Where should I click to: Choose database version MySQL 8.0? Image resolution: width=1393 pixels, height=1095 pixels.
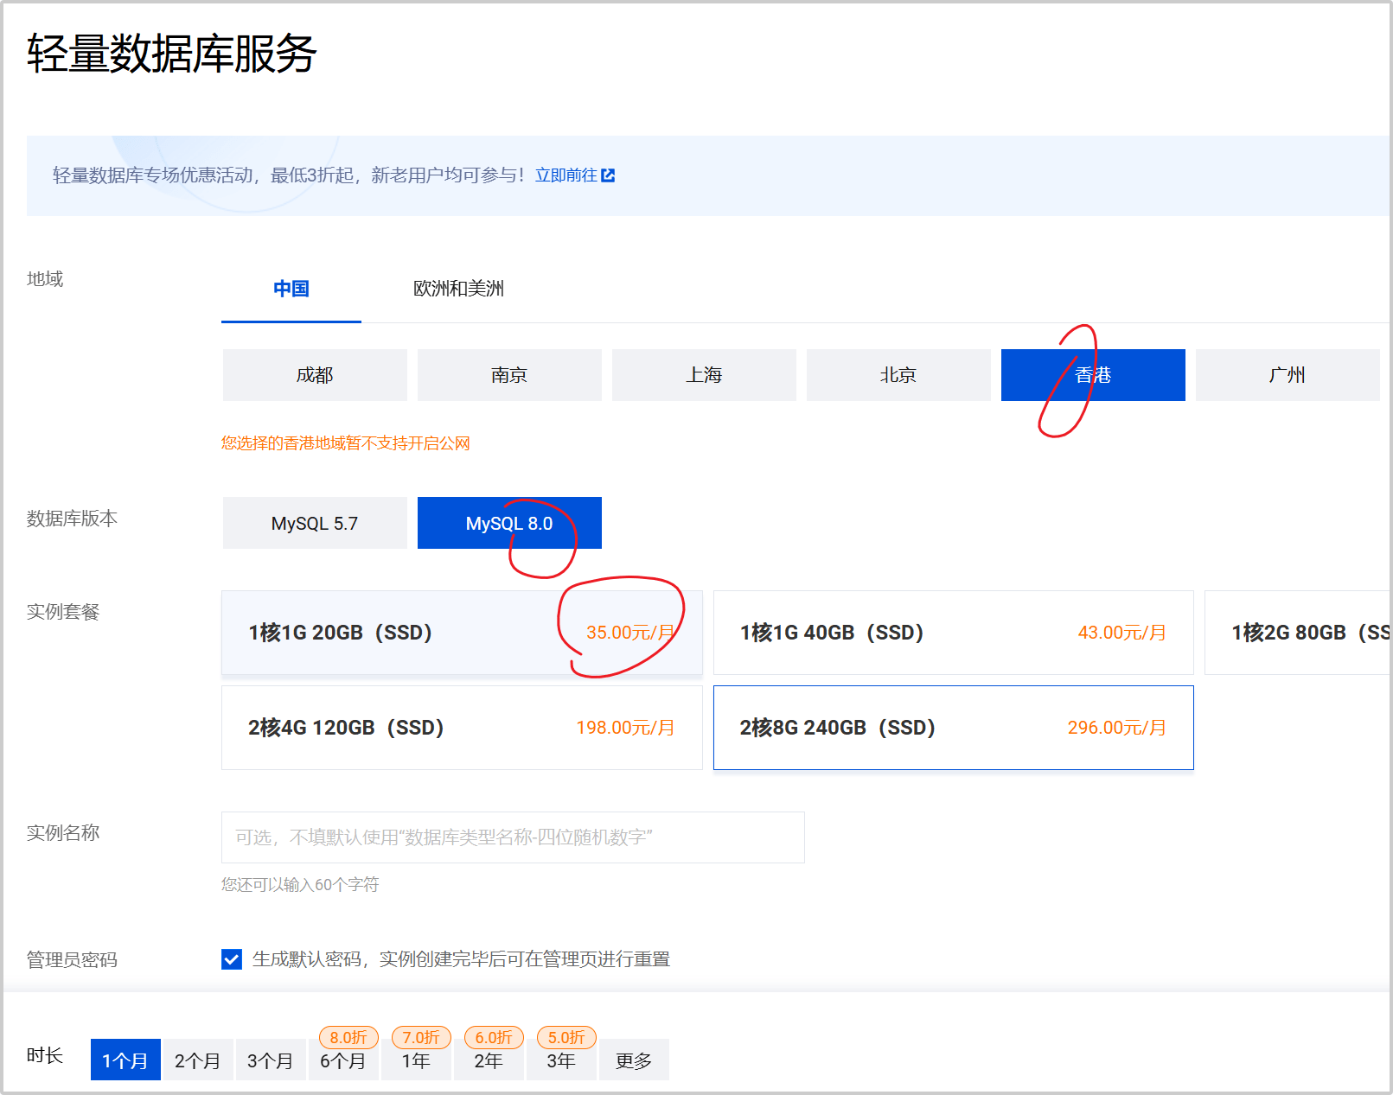509,523
